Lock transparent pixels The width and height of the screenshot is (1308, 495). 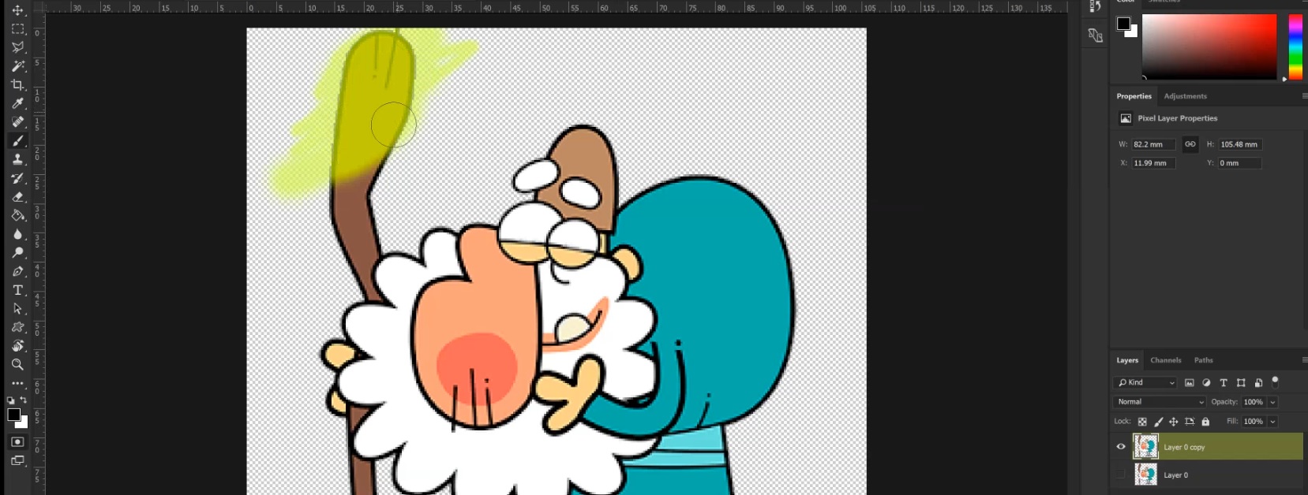tap(1142, 422)
